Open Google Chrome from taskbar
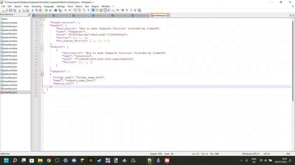This screenshot has height=165, width=295. pos(48,160)
